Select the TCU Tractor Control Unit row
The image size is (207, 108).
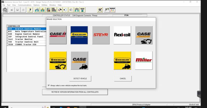27,42
